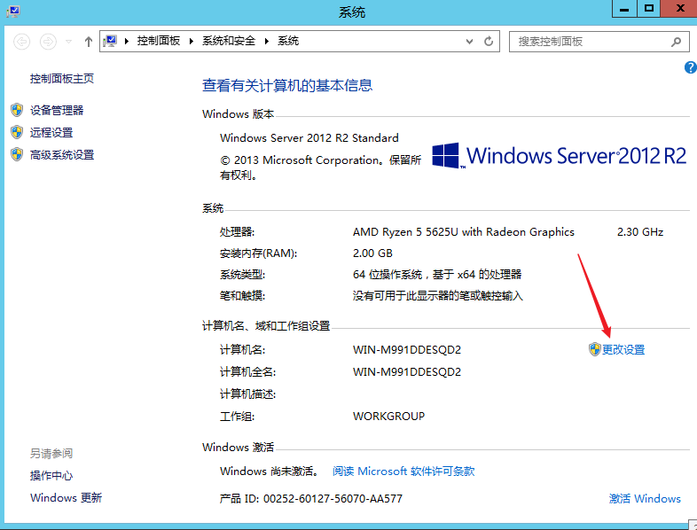
Task: Select 系统和安全 in the breadcrumb path
Action: [229, 41]
